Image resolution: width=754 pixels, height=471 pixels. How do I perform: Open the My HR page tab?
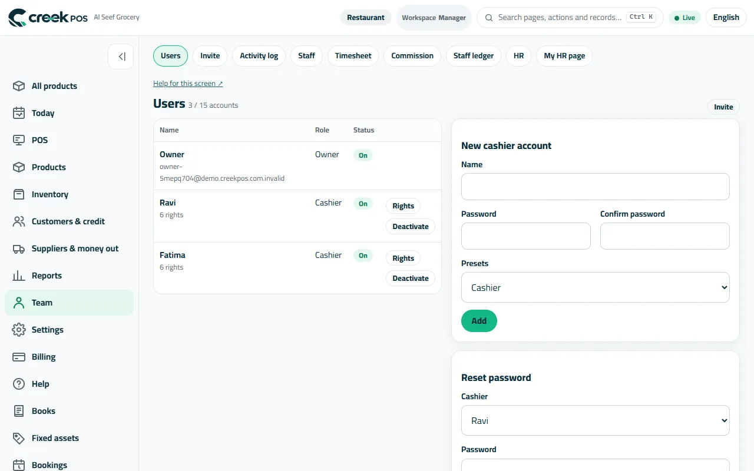click(564, 56)
